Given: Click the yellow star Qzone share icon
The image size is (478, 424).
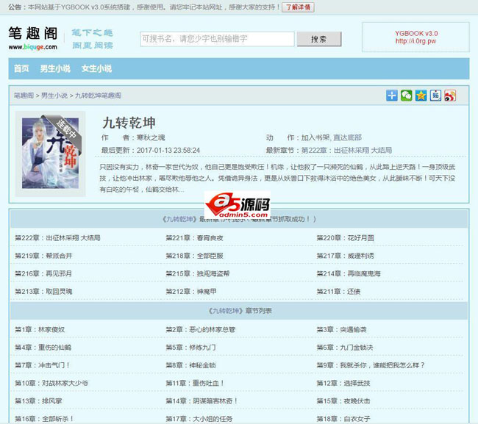Looking at the screenshot, I should coord(421,96).
